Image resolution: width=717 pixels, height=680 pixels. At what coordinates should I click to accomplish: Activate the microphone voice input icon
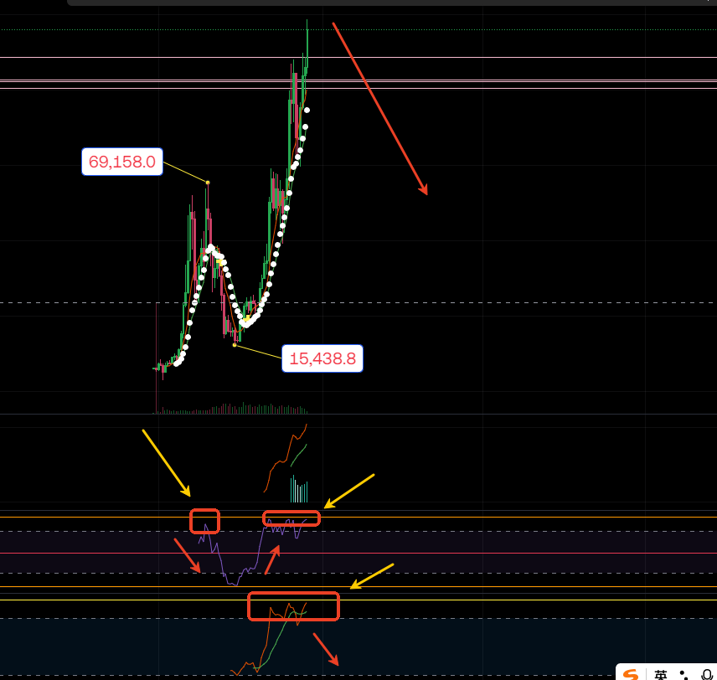(x=707, y=674)
